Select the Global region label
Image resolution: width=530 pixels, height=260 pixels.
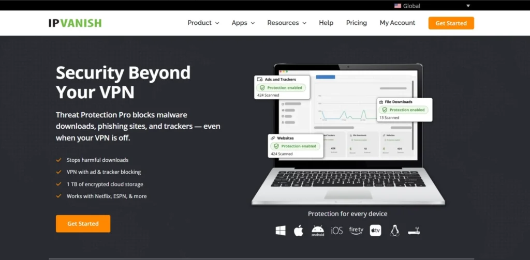click(411, 6)
